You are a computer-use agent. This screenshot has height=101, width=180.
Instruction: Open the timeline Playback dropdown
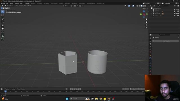pos(8,89)
